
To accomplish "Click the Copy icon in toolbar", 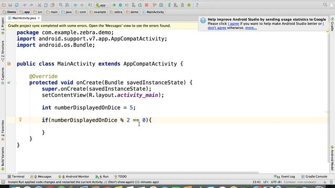I will pos(46,5).
